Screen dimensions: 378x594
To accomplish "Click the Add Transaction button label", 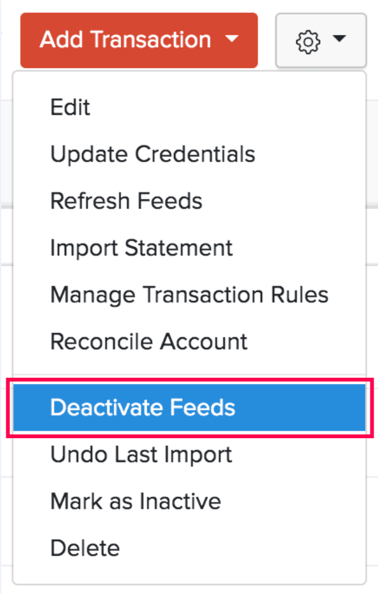I will point(125,40).
